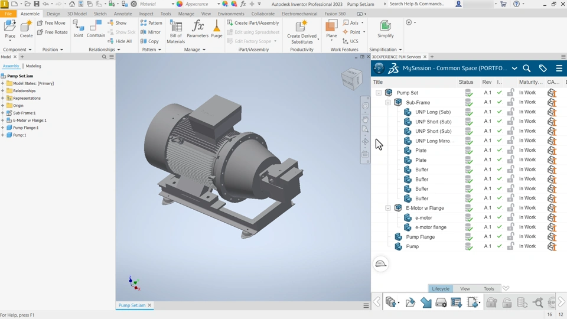The width and height of the screenshot is (567, 319).
Task: Expand Pump Flange:1 in model browser
Action: (x=3, y=128)
